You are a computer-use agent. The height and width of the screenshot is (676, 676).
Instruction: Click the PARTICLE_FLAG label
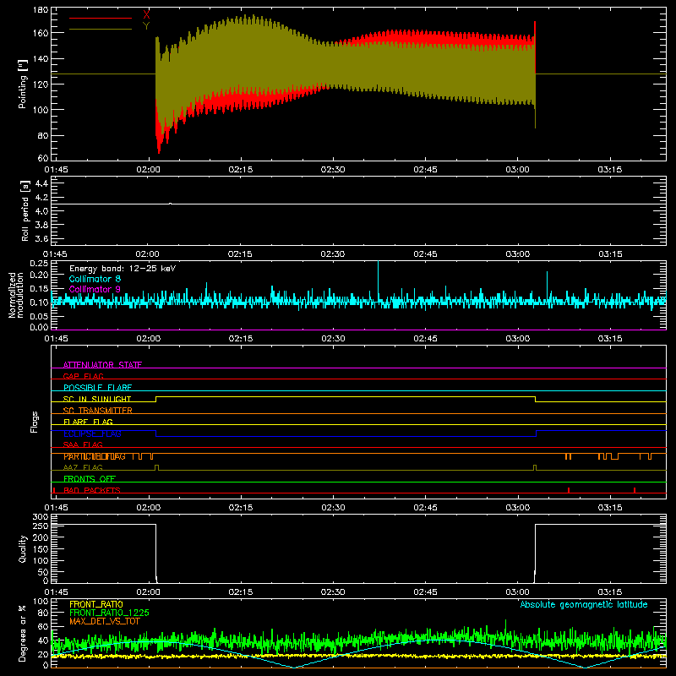[x=95, y=456]
